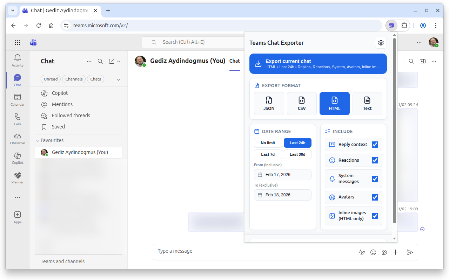This screenshot has height=280, width=449.
Task: Go to browser home page
Action: pos(51,26)
